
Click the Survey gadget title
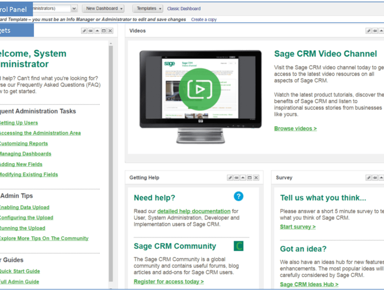pyautogui.click(x=284, y=178)
